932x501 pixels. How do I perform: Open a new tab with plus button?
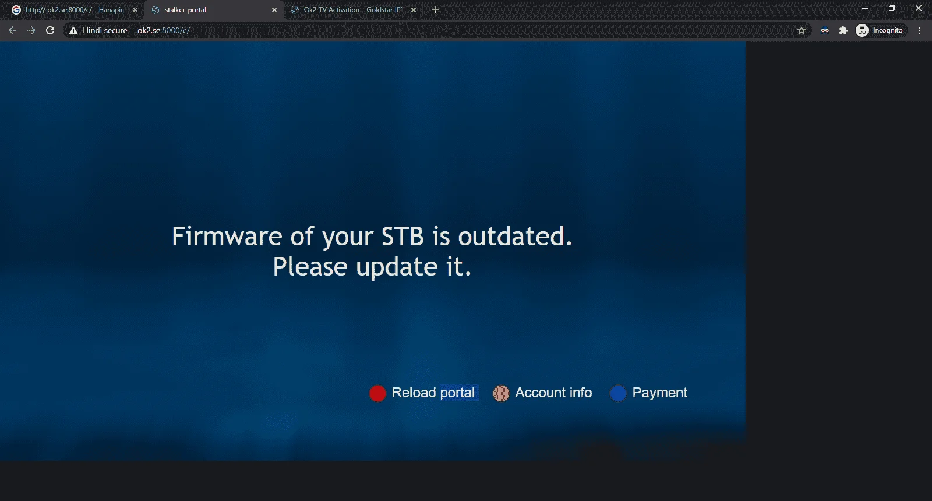(436, 10)
